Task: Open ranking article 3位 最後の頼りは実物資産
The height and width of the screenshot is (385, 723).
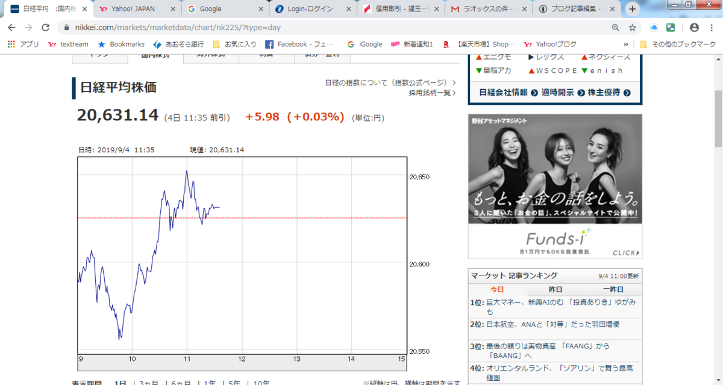Action: pos(548,351)
